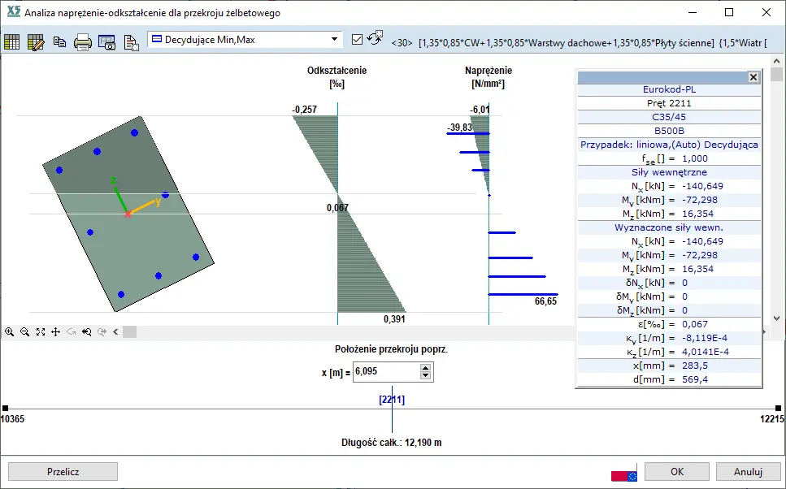Click the x [m] position input field
Image resolution: width=786 pixels, height=489 pixels.
[x=385, y=371]
